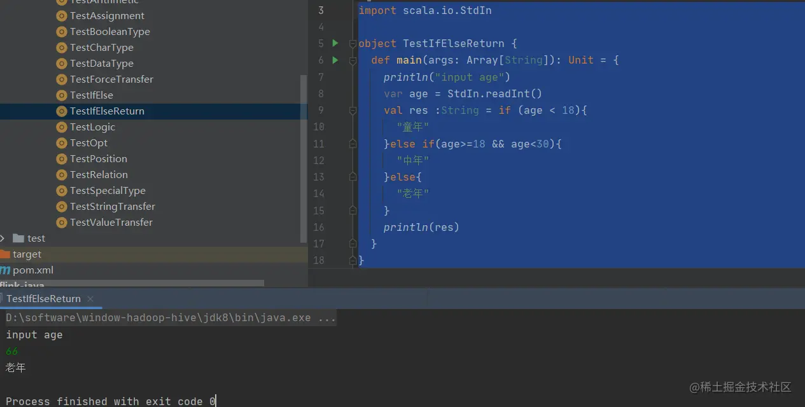
Task: Select TestBooleanType in project tree
Action: tap(110, 32)
